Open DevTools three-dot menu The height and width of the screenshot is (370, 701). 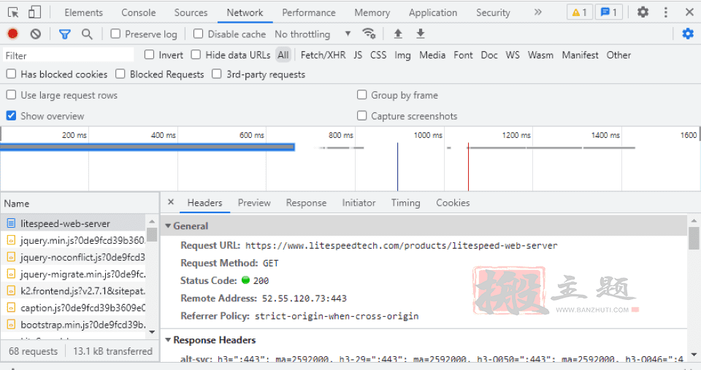click(x=666, y=12)
